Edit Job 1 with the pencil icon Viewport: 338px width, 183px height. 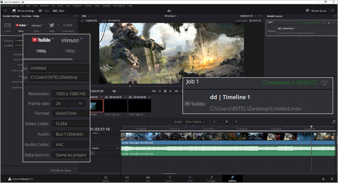click(x=329, y=22)
